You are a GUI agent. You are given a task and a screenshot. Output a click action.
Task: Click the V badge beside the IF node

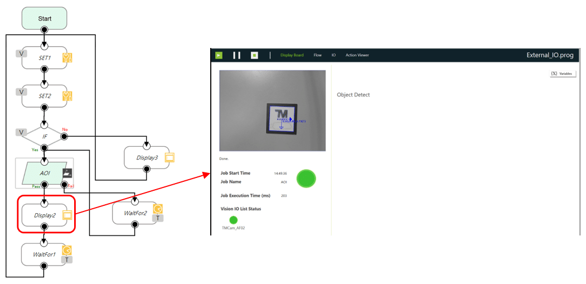point(22,132)
